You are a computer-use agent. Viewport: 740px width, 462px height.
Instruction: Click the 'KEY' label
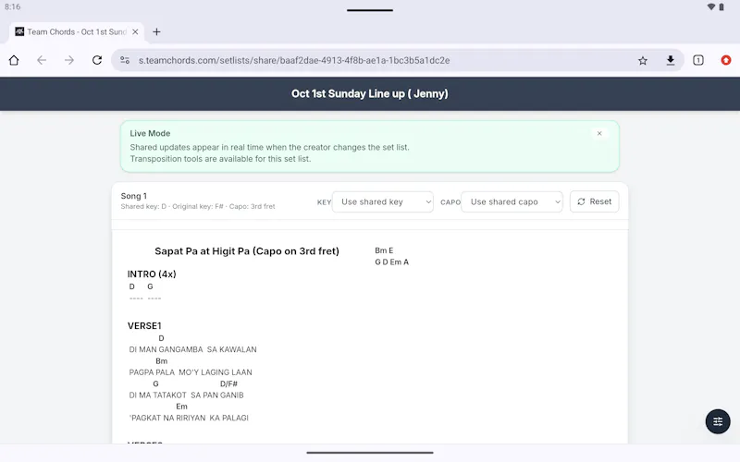[324, 202]
